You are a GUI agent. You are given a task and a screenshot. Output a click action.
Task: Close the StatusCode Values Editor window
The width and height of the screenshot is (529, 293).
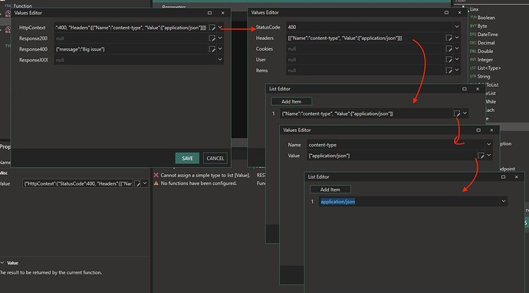459,12
